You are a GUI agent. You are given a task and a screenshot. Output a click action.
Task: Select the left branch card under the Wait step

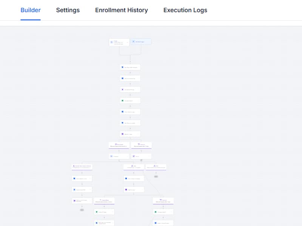click(x=119, y=145)
